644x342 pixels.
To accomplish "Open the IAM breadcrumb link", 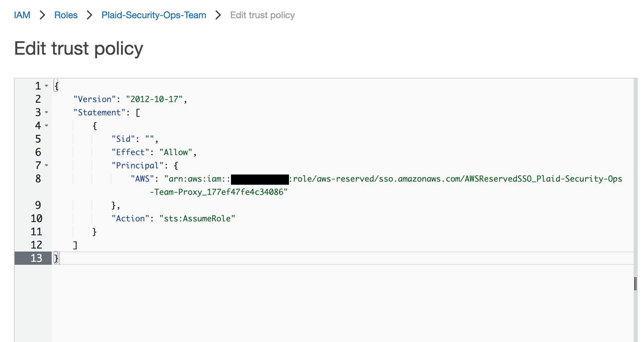I will (22, 15).
